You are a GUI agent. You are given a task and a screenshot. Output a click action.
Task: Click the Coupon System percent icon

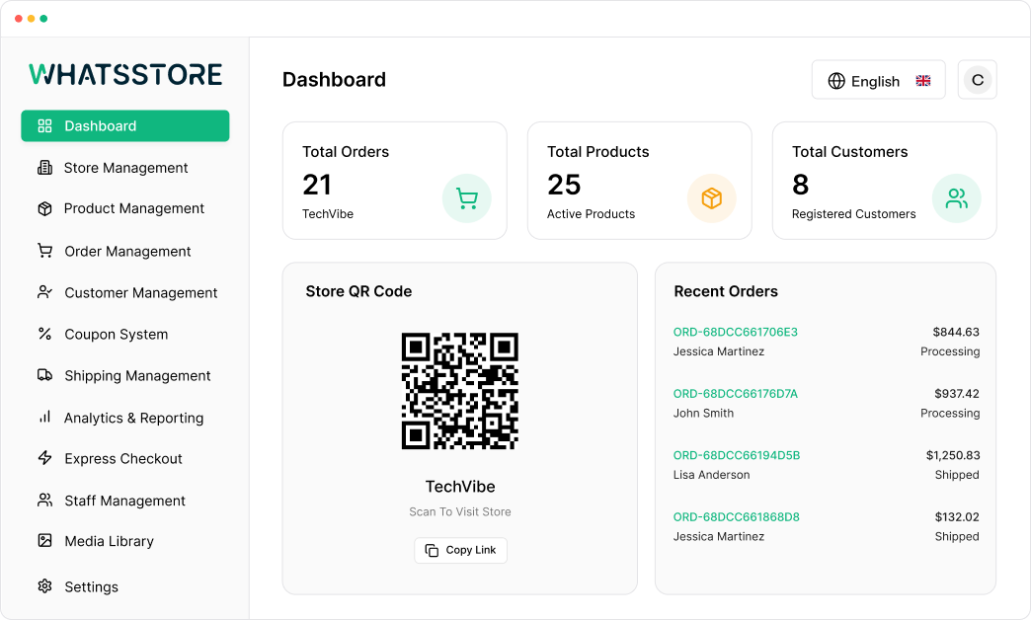44,334
